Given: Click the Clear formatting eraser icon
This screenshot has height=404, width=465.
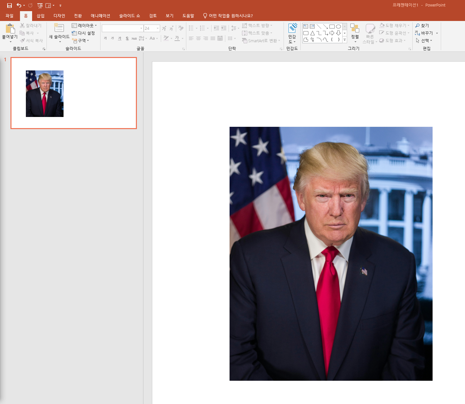Looking at the screenshot, I should click(181, 29).
